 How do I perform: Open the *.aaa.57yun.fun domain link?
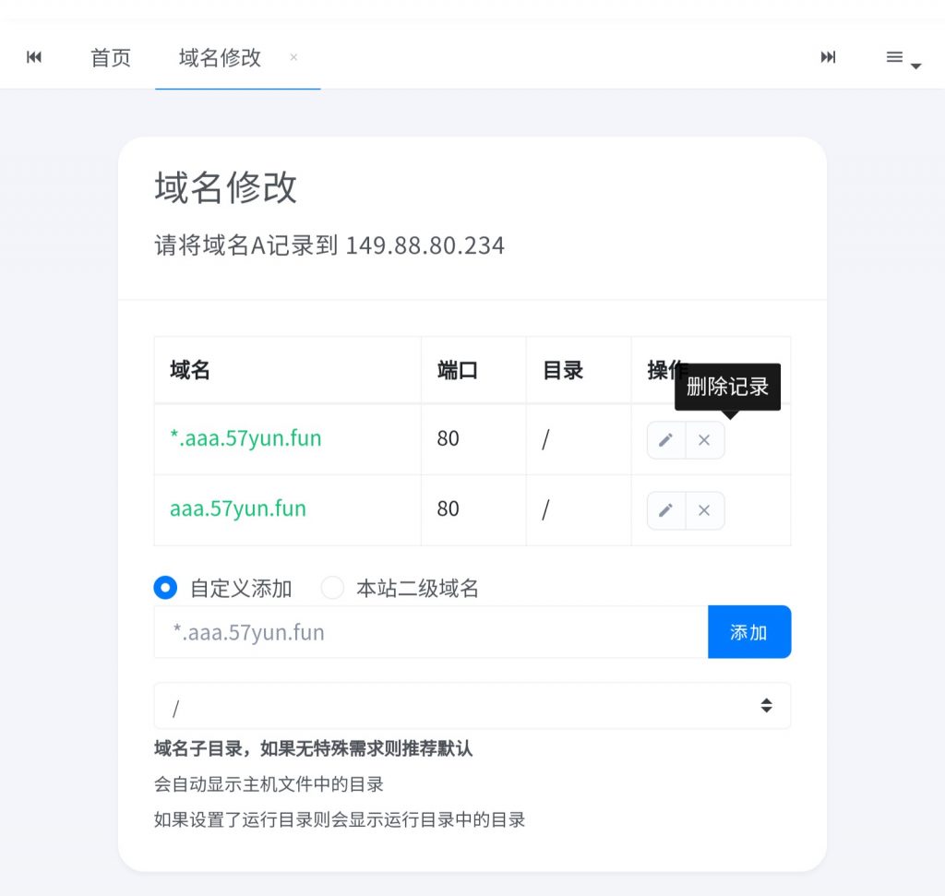tap(245, 438)
